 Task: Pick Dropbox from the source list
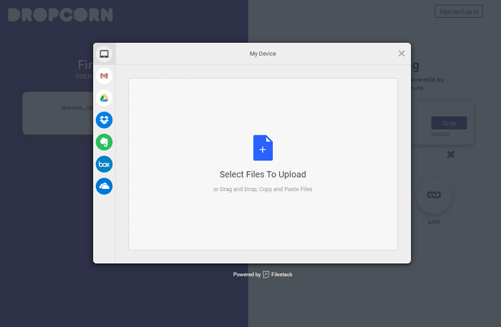[104, 120]
